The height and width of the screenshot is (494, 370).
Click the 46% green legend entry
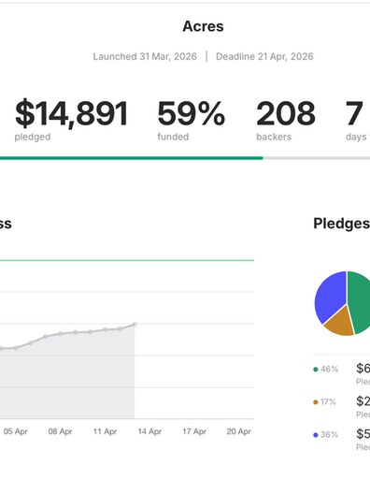(326, 370)
